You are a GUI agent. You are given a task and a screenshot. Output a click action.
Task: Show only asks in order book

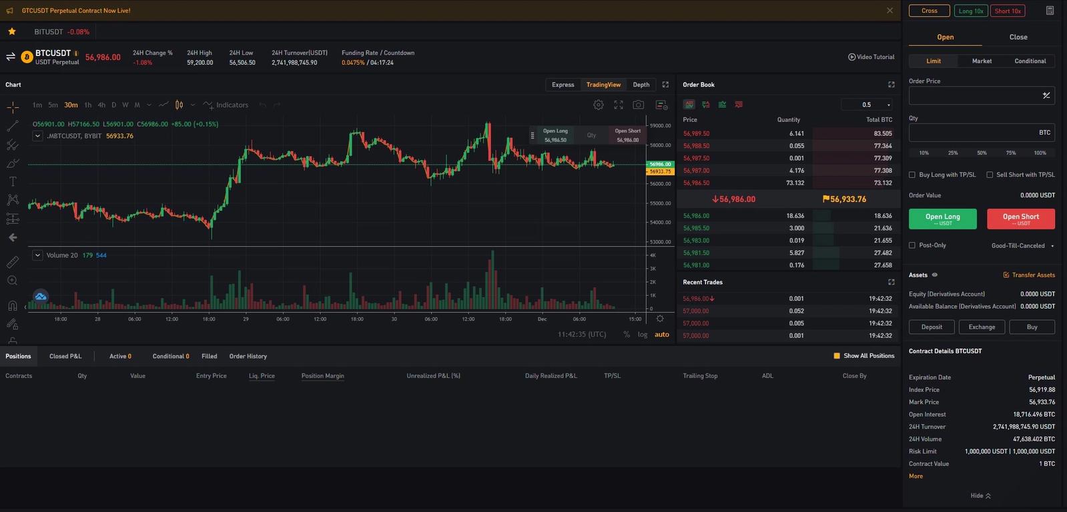point(739,105)
